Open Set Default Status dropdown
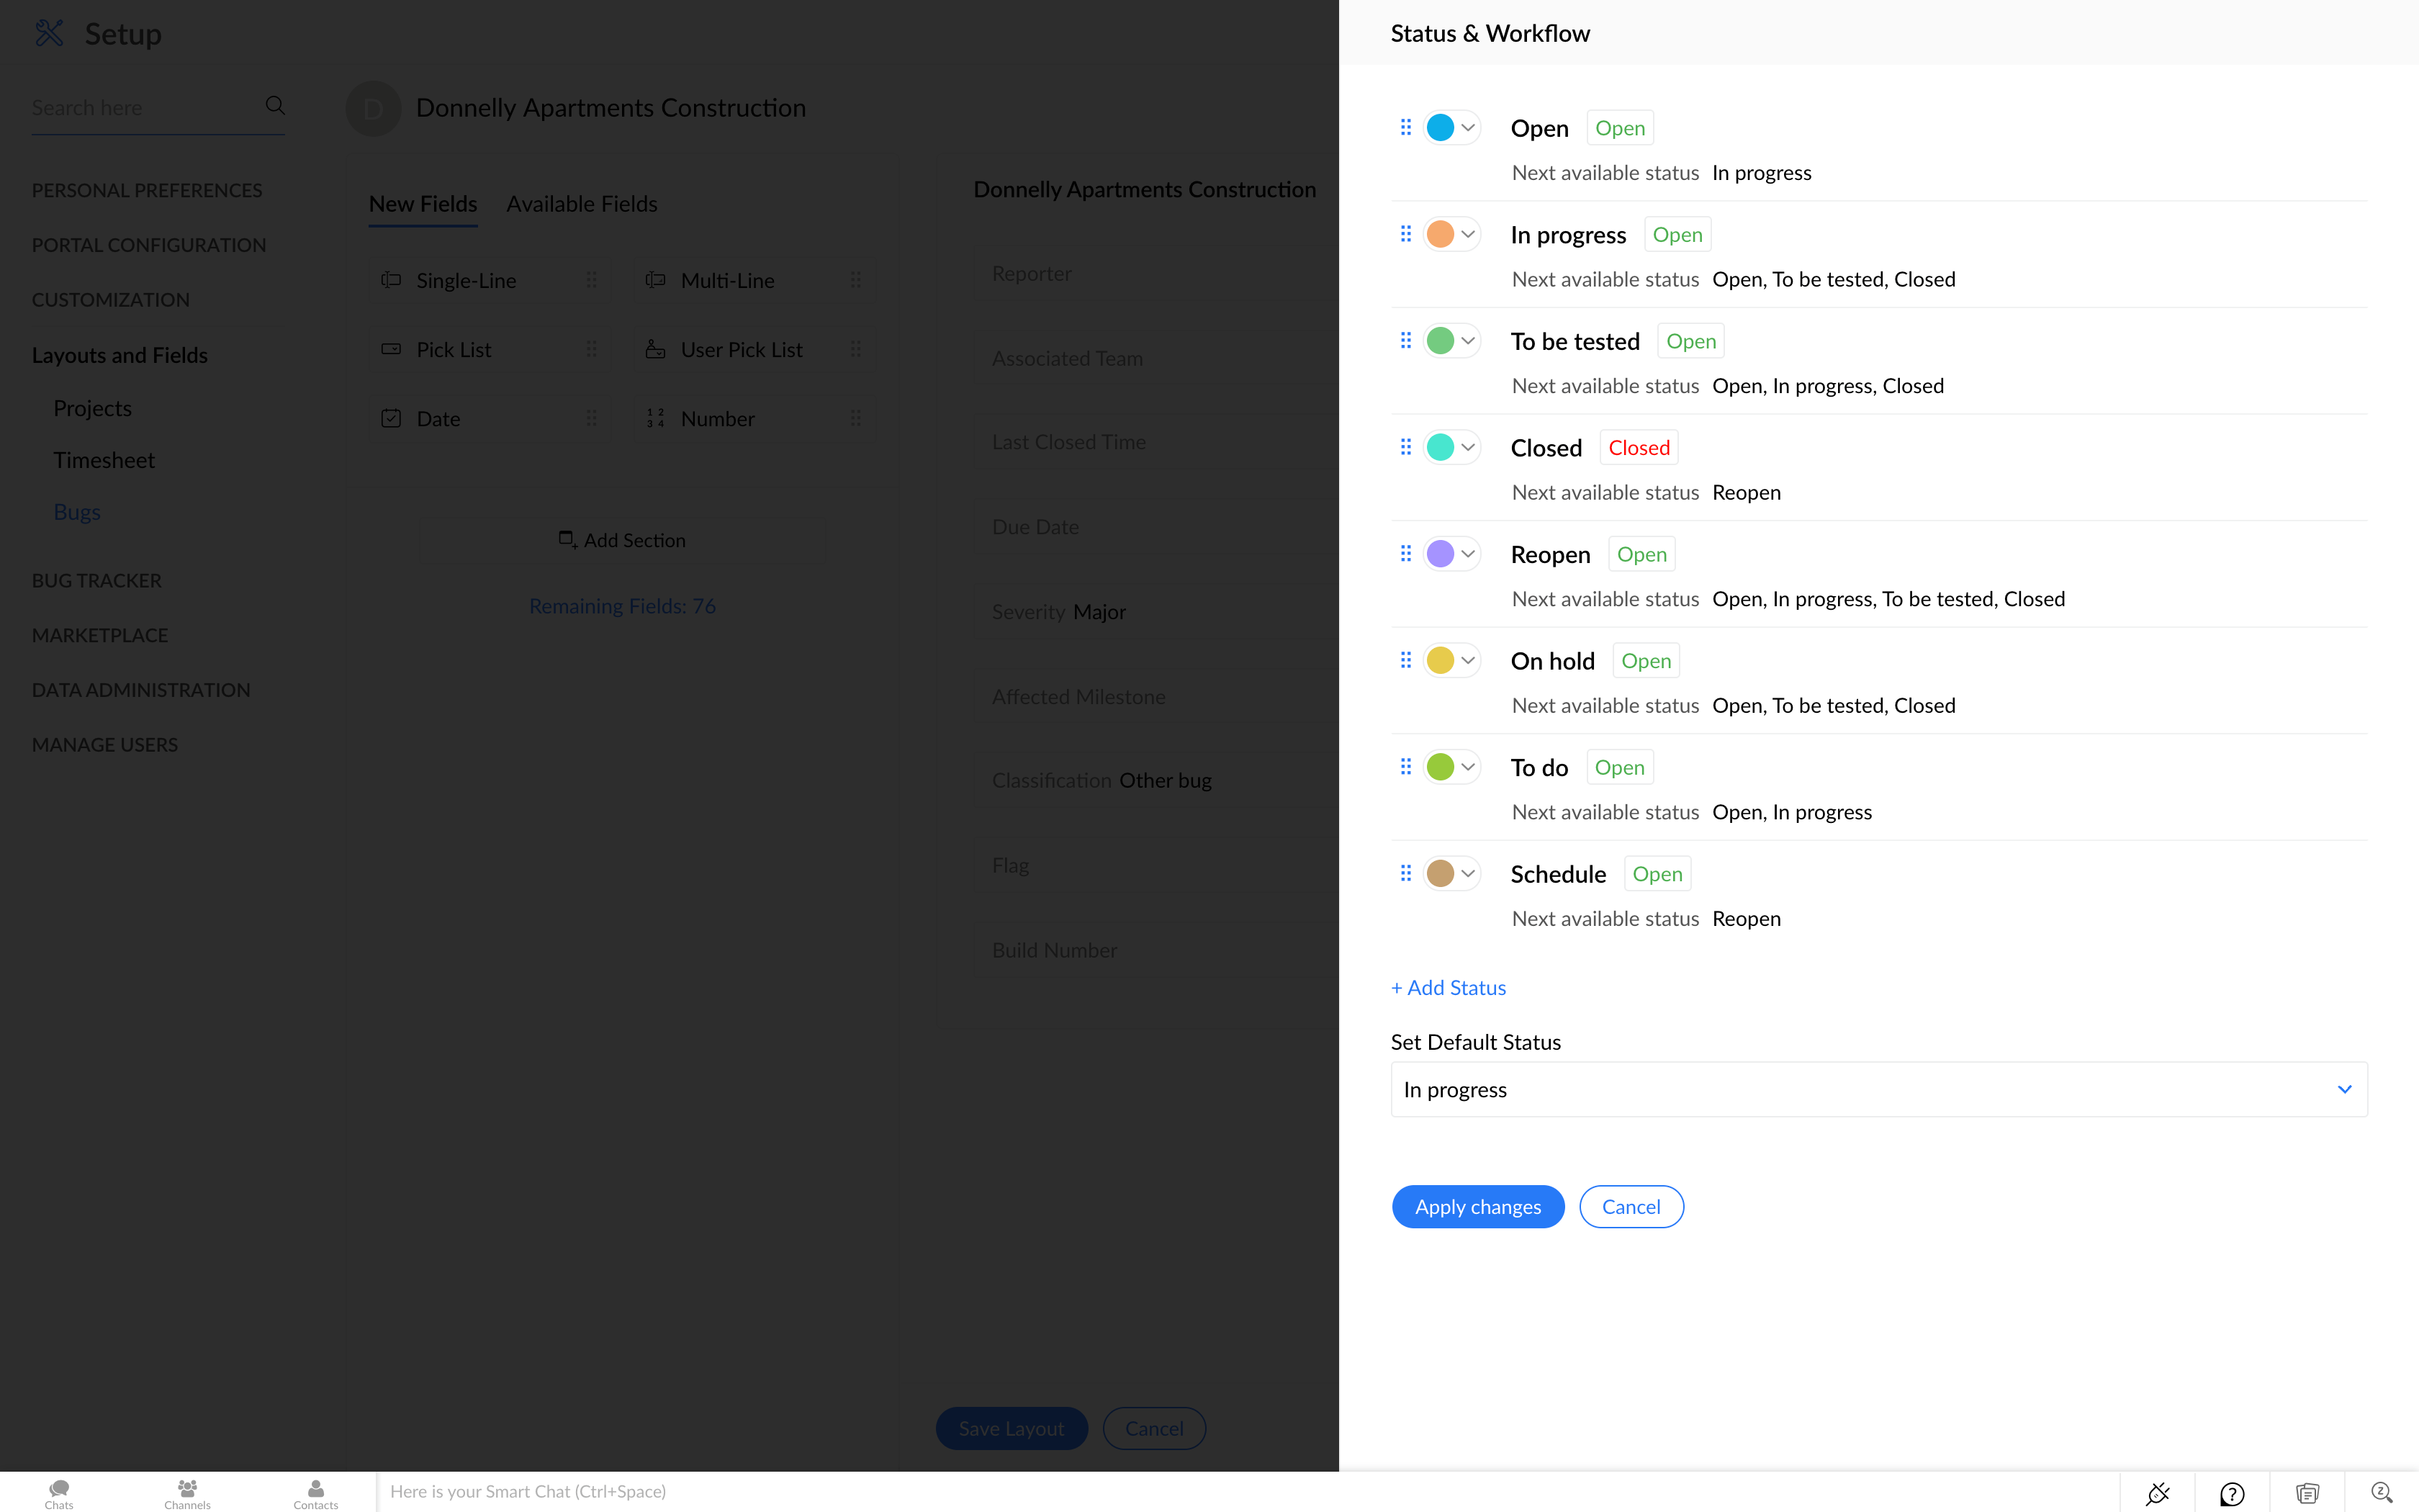 1878,1089
